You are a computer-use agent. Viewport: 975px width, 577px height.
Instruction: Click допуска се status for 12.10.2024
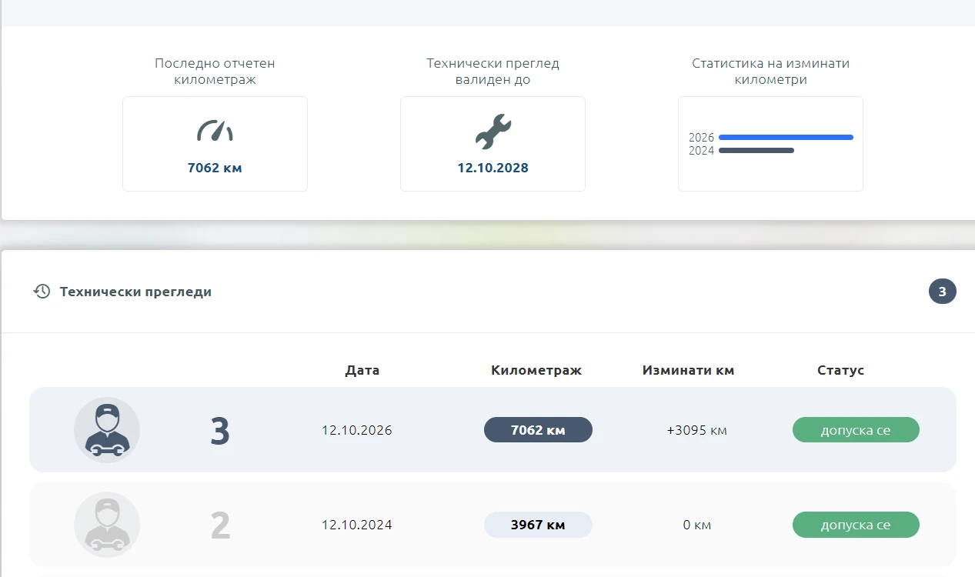point(856,525)
